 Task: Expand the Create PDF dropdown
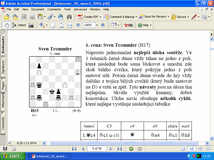pos(100,17)
